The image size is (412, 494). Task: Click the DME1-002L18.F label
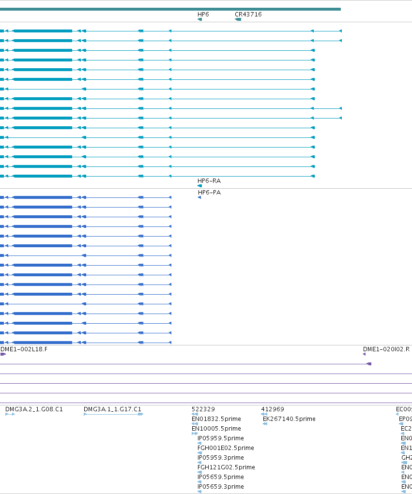pyautogui.click(x=24, y=349)
